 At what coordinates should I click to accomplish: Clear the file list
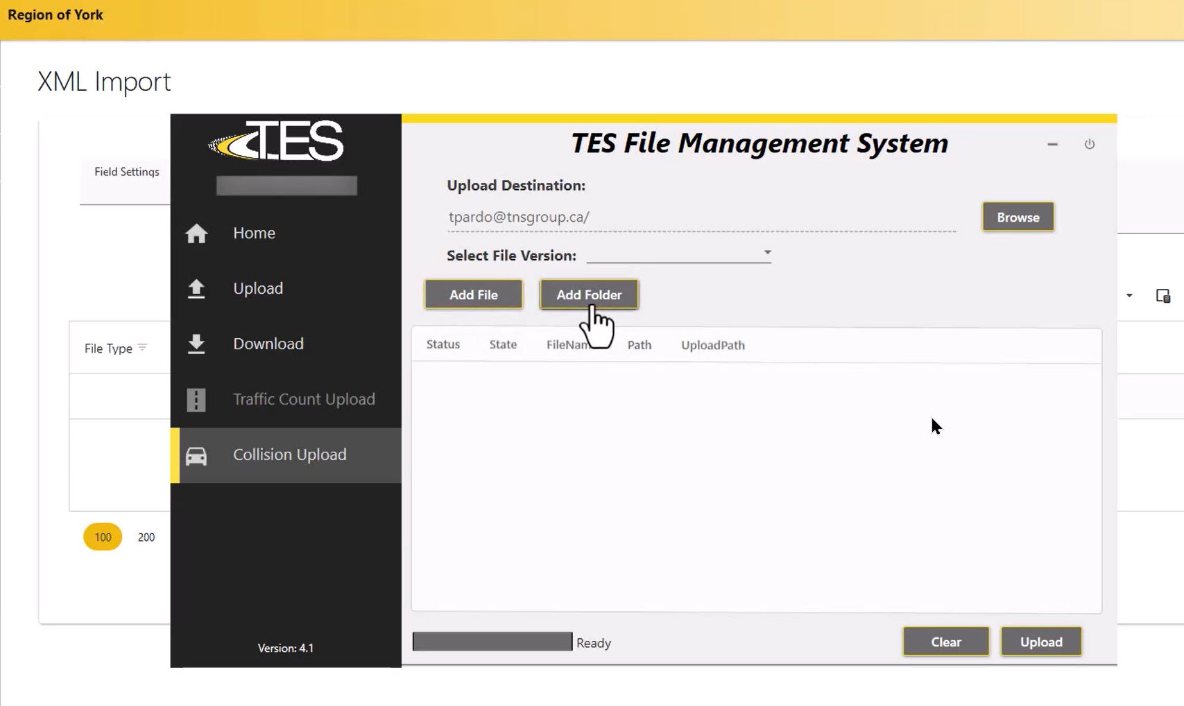[945, 642]
